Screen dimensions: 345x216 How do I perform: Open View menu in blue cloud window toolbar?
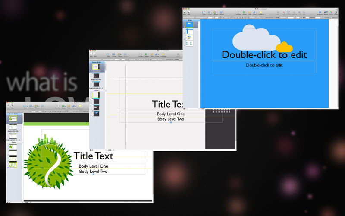point(204,13)
